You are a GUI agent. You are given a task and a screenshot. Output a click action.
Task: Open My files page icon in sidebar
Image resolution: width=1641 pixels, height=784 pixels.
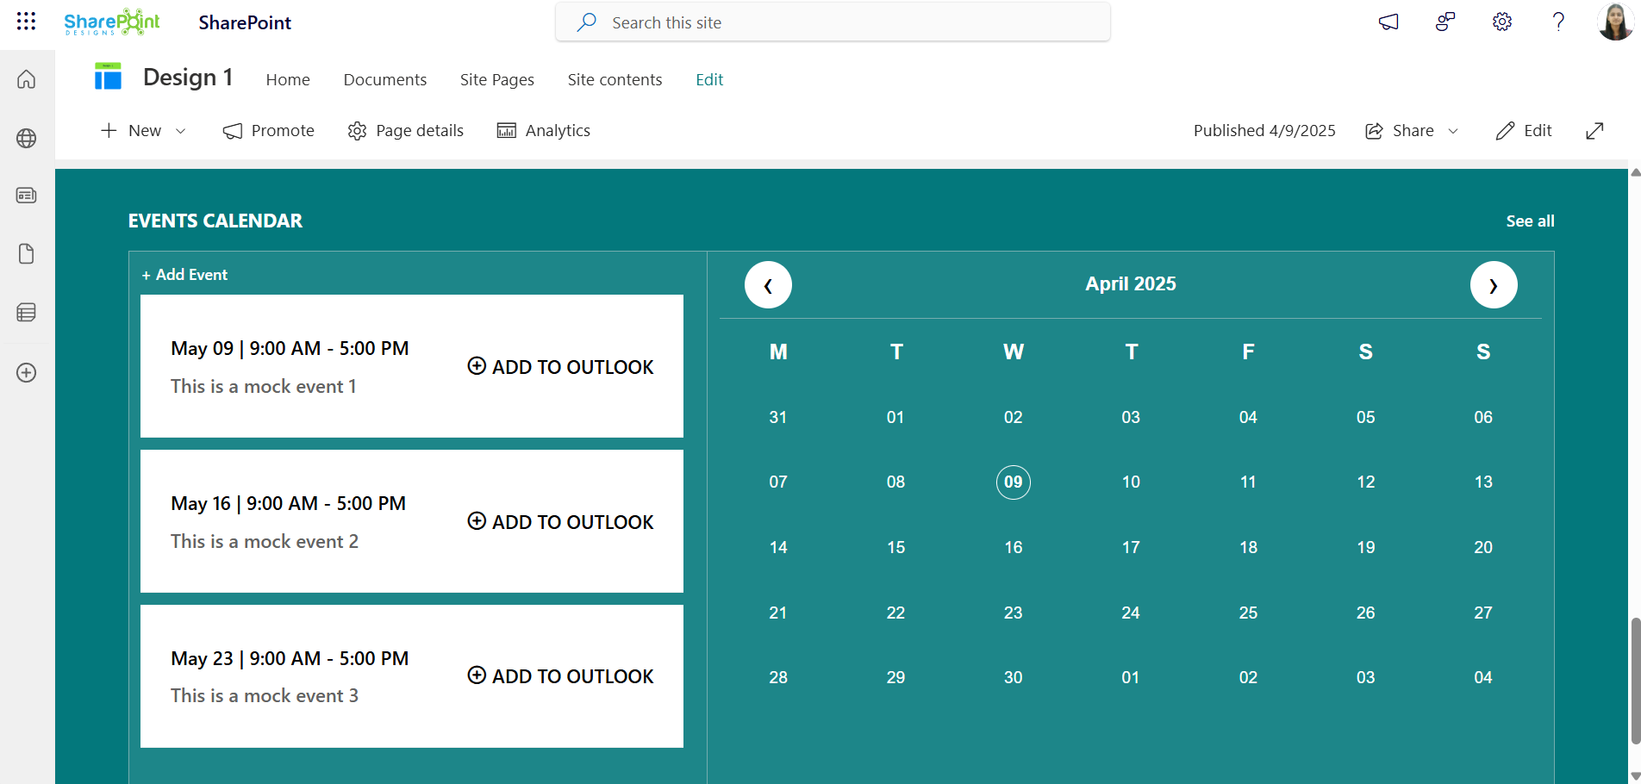(27, 254)
